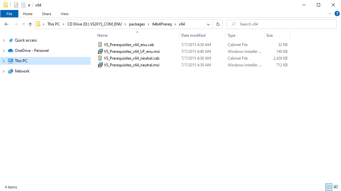Click the 7/7/2015 4:40 AM date cell

[196, 51]
